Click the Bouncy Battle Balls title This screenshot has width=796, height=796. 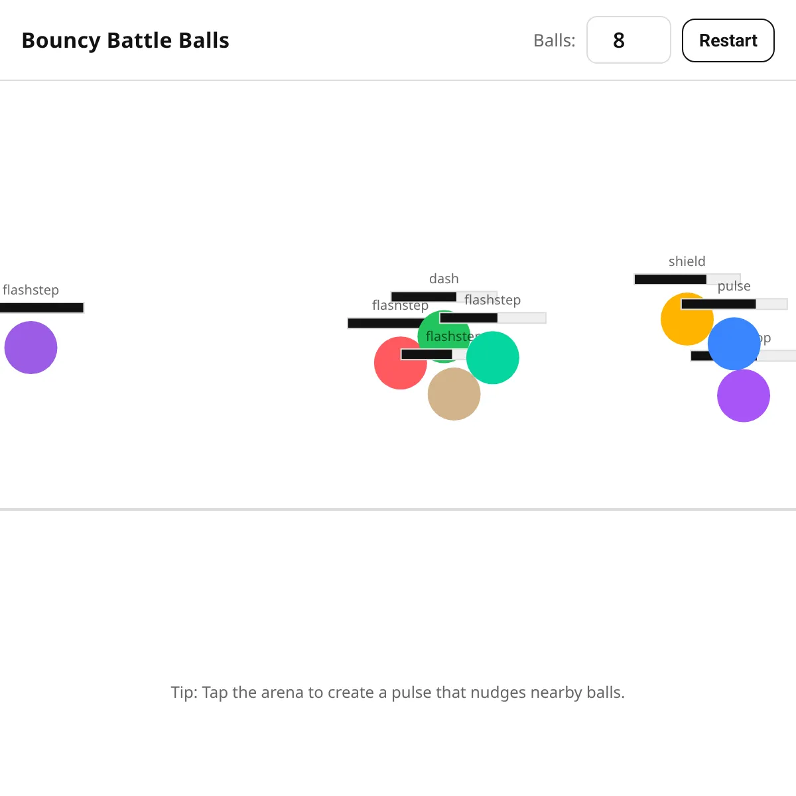click(125, 40)
